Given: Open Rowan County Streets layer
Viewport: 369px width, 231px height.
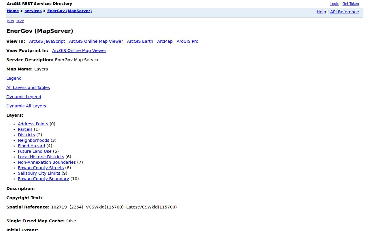Looking at the screenshot, I should click(41, 168).
